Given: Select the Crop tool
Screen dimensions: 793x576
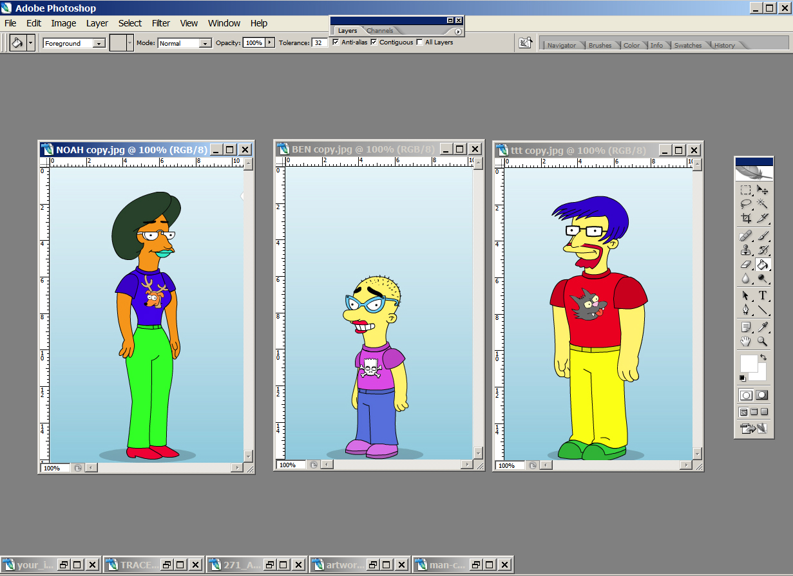Looking at the screenshot, I should (745, 218).
